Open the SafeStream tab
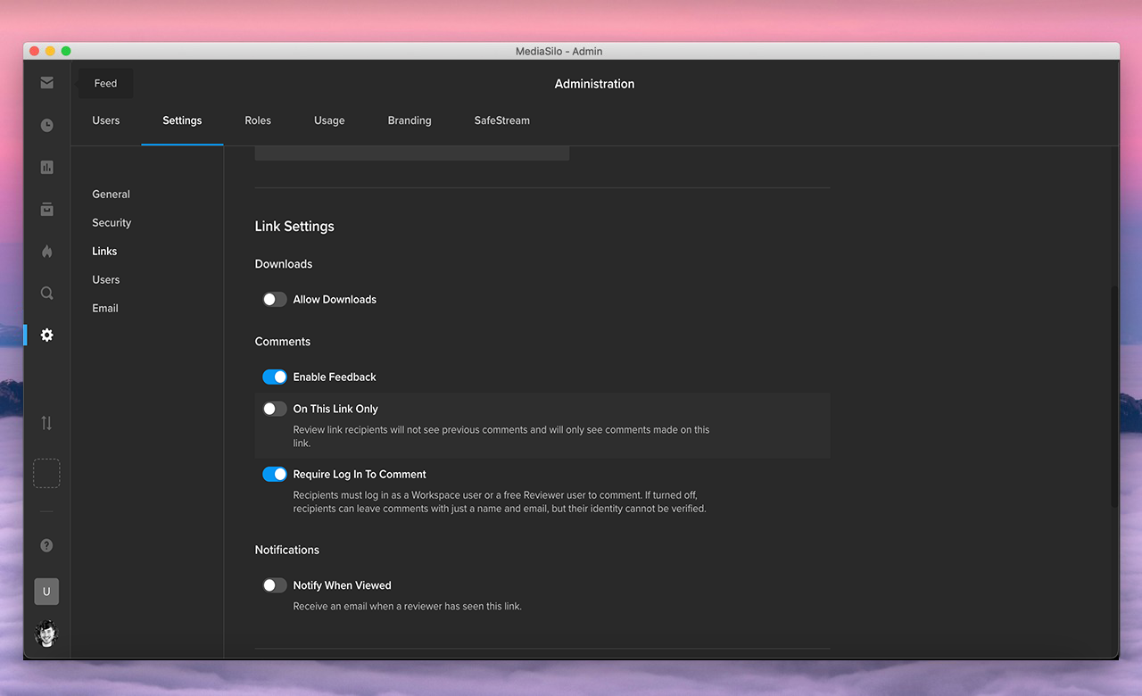The width and height of the screenshot is (1142, 696). pyautogui.click(x=501, y=120)
